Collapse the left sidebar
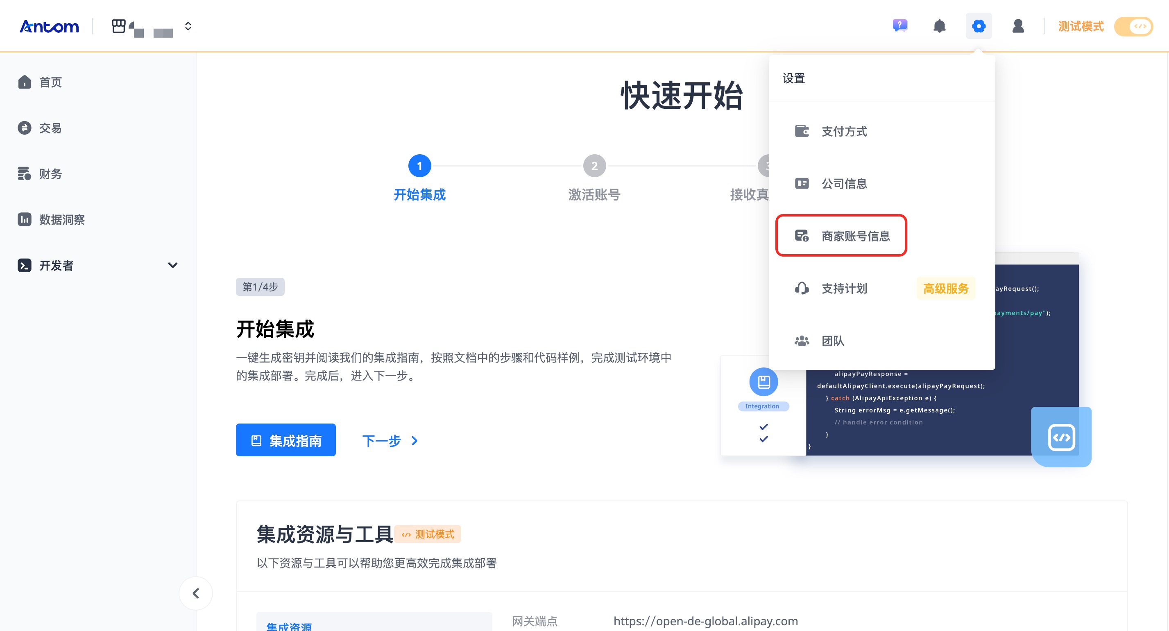Viewport: 1169px width, 631px height. point(196,593)
